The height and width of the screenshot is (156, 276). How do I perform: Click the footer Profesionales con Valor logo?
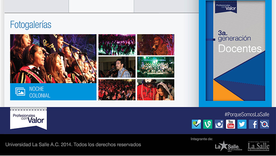point(28,118)
